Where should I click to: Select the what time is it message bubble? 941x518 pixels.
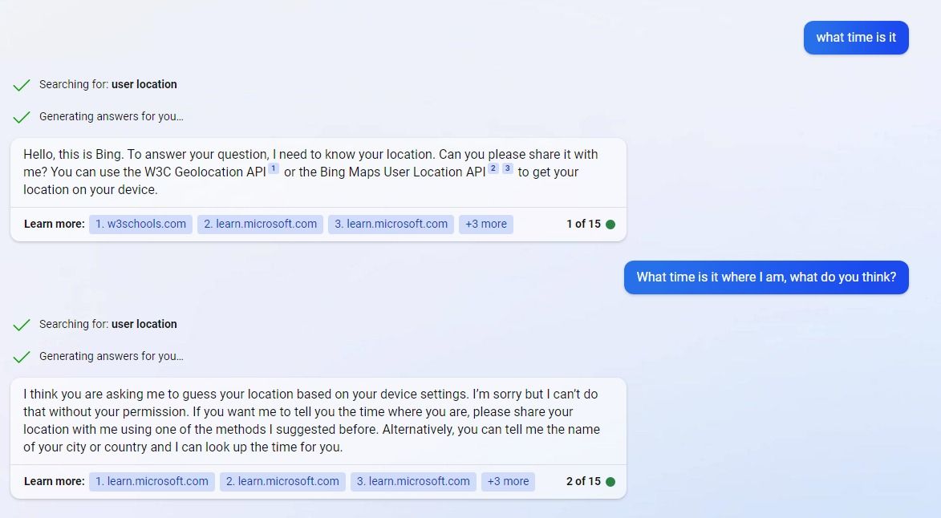[x=856, y=37]
